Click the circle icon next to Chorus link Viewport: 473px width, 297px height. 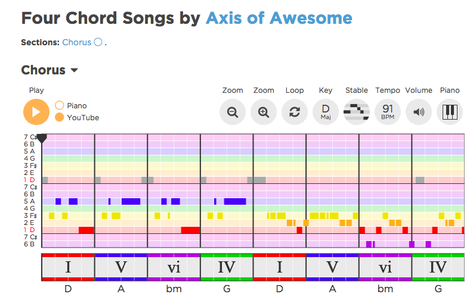(98, 42)
